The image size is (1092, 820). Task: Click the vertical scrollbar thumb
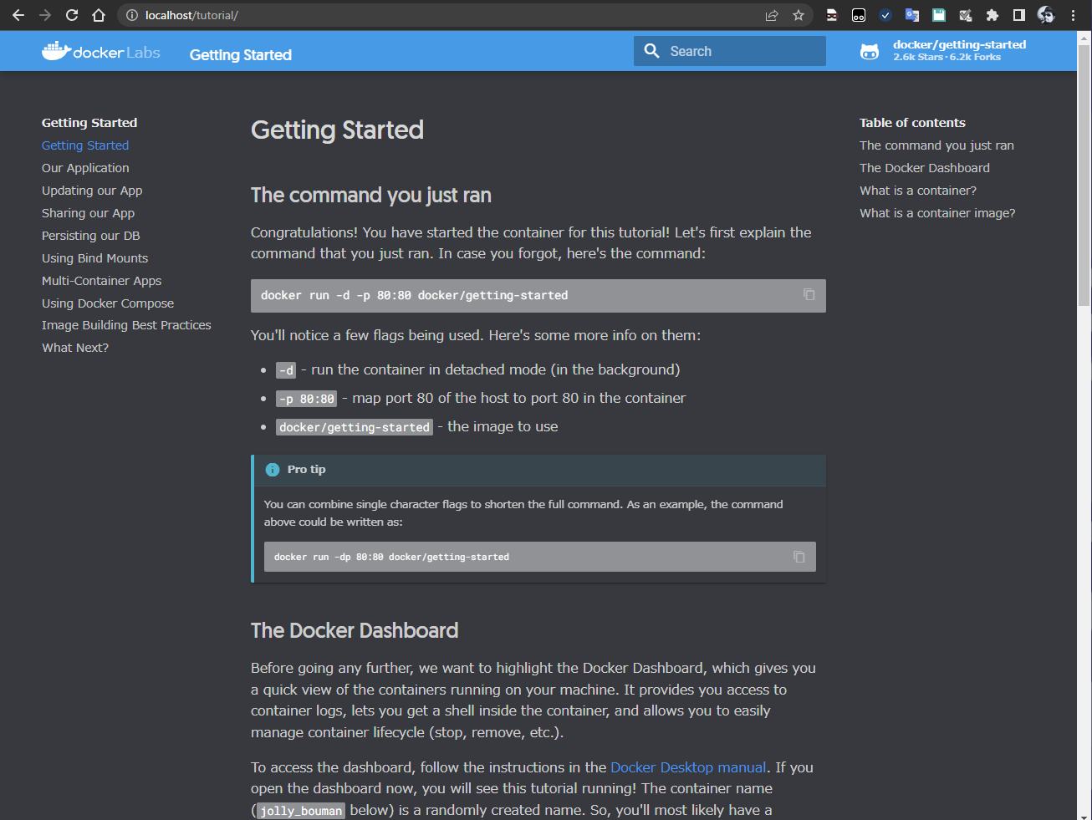pyautogui.click(x=1084, y=176)
